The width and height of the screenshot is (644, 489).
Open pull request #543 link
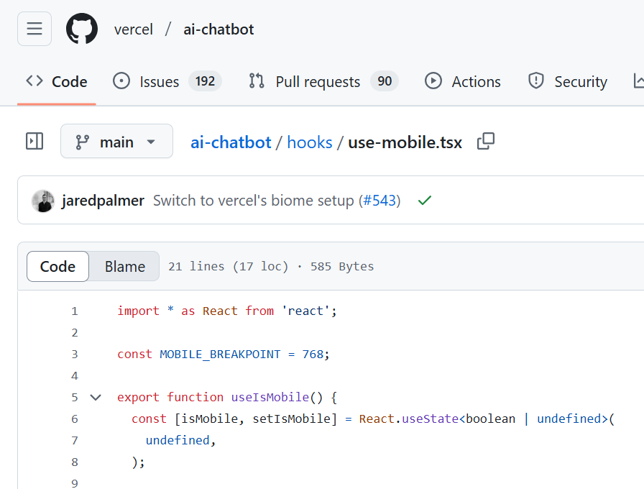(379, 201)
